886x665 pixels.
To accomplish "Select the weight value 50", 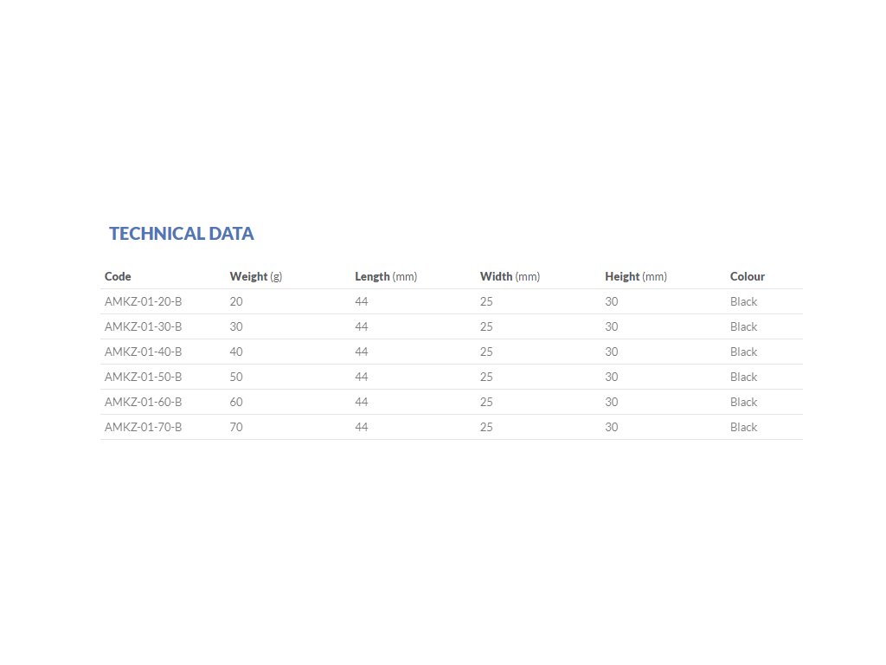I will click(x=236, y=377).
